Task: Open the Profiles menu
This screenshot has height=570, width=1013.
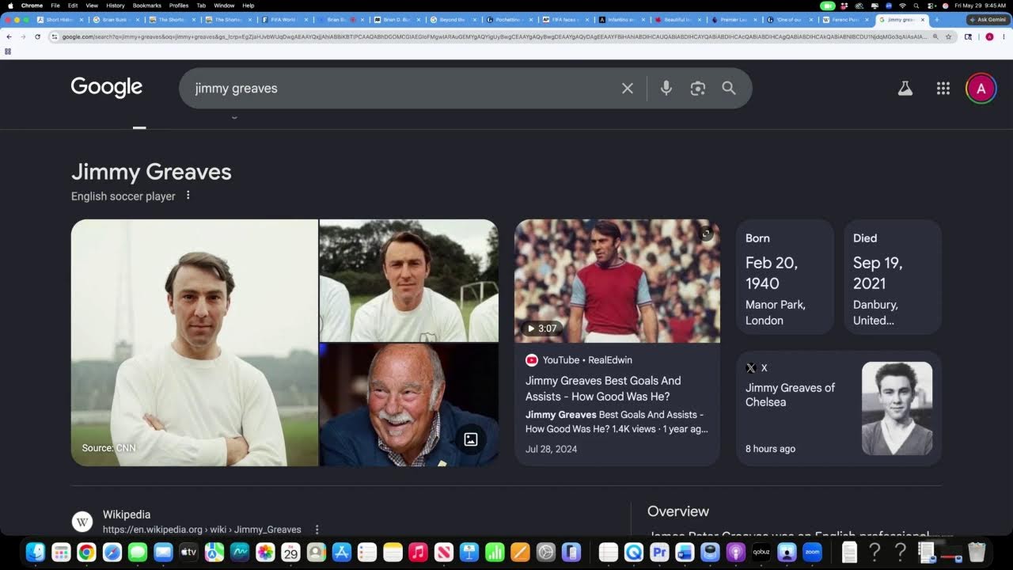Action: 179,6
